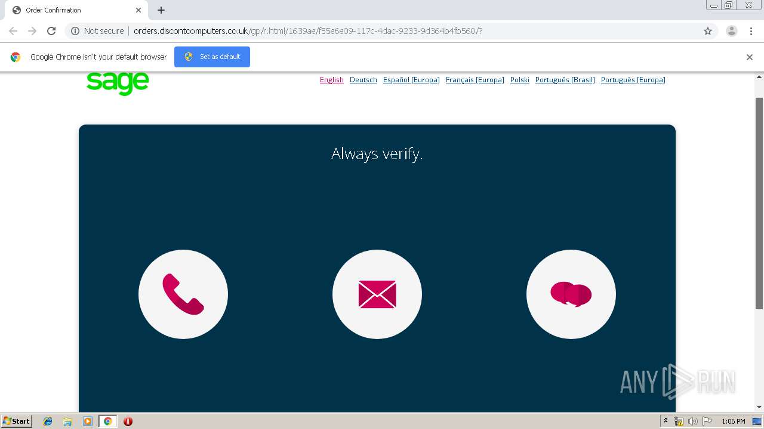Screen dimensions: 764x429
Task: Go back to previous page
Action: coord(13,31)
